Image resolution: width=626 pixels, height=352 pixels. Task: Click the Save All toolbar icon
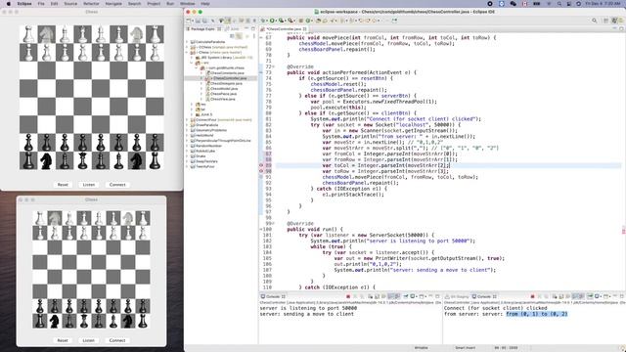tap(204, 21)
